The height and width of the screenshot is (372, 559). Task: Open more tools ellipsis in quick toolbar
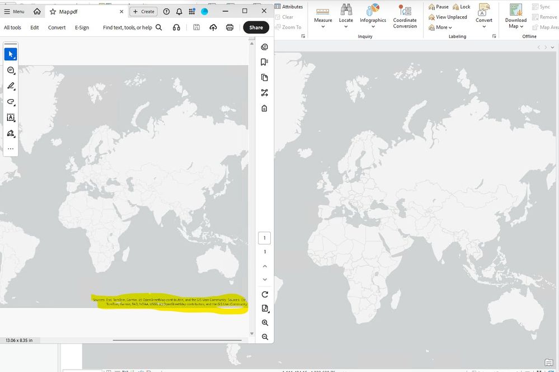click(x=11, y=149)
